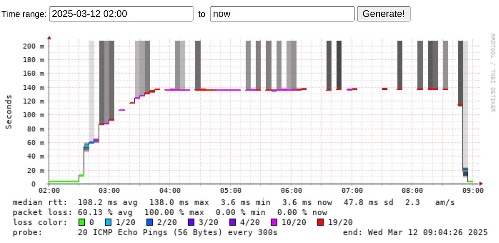Click the 'Seconds' y-axis title

pyautogui.click(x=8, y=112)
